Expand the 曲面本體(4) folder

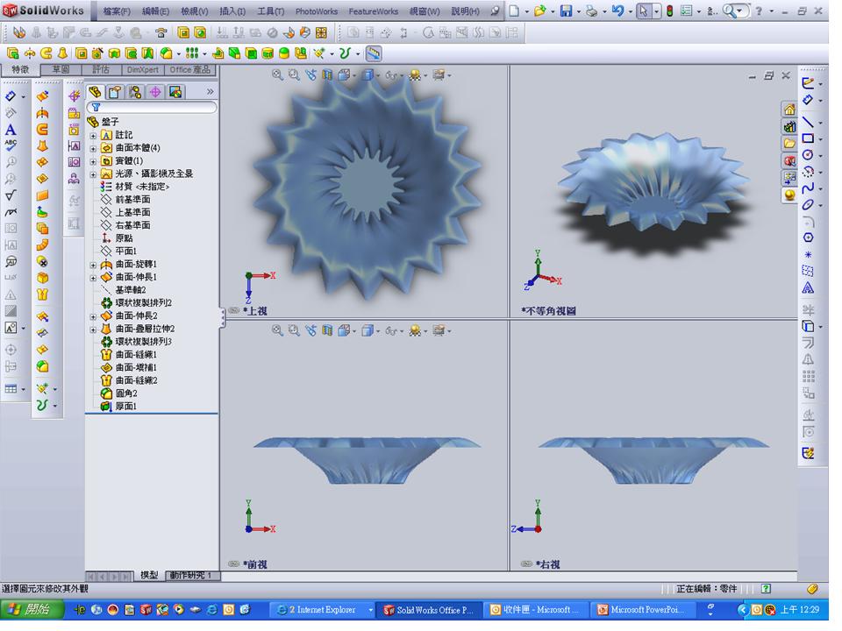tap(93, 148)
